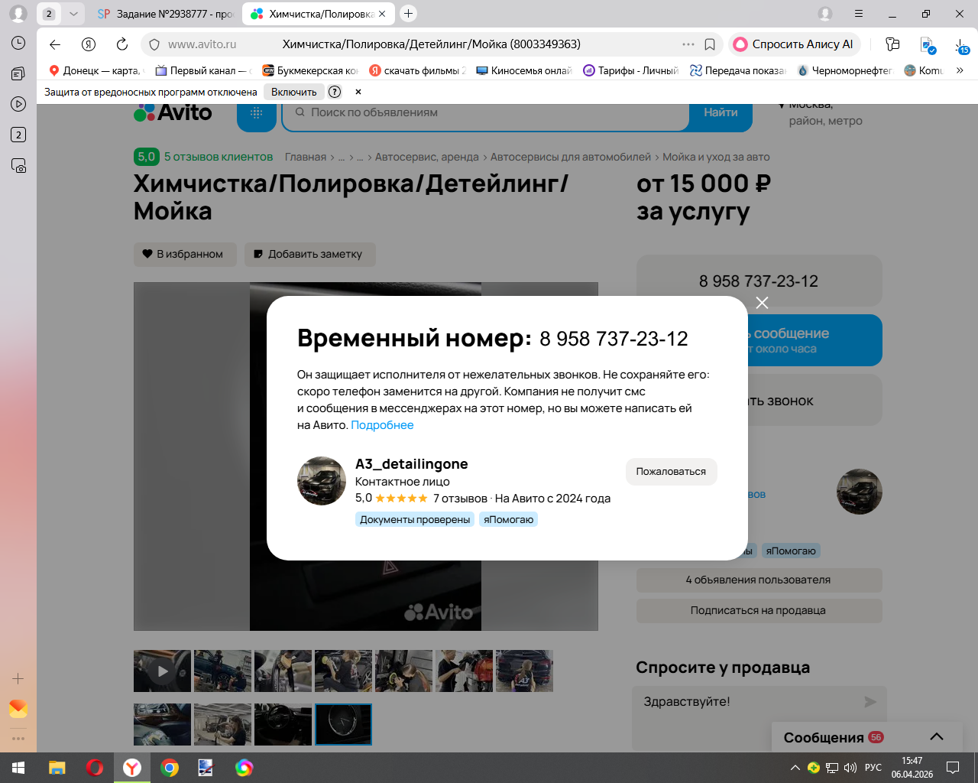This screenshot has height=783, width=978.
Task: Open the 5 отзывов клиентов link
Action: pyautogui.click(x=219, y=157)
